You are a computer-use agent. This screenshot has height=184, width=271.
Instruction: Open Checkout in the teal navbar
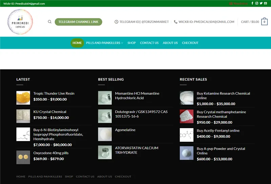[x=190, y=43]
